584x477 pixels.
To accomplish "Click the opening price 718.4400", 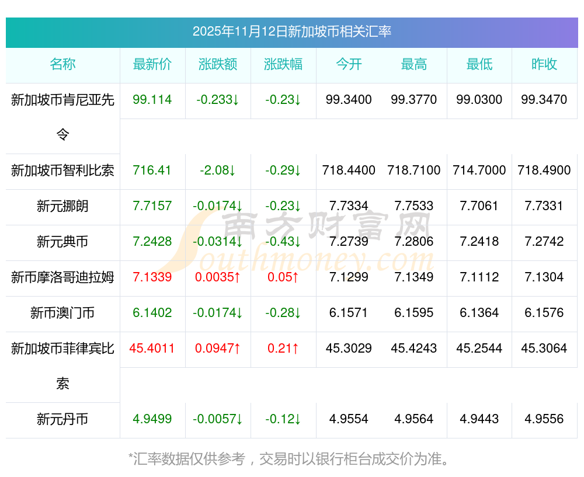I will click(349, 170).
